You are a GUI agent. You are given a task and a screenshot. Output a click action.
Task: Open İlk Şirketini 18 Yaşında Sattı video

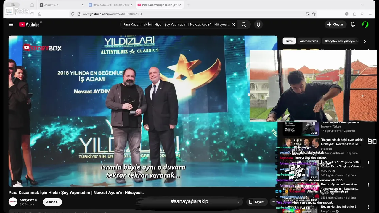[342, 164]
